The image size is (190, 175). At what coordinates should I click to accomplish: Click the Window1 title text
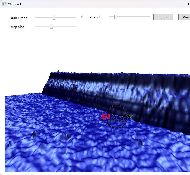point(14,4)
